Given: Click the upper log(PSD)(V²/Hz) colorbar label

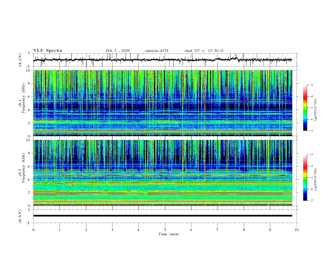Looking at the screenshot, I should (316, 110).
